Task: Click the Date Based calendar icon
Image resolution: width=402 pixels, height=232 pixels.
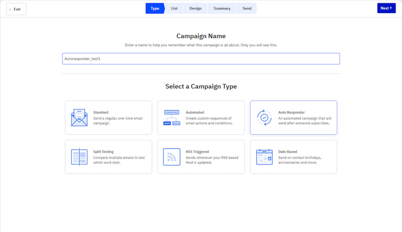Action: [x=264, y=157]
